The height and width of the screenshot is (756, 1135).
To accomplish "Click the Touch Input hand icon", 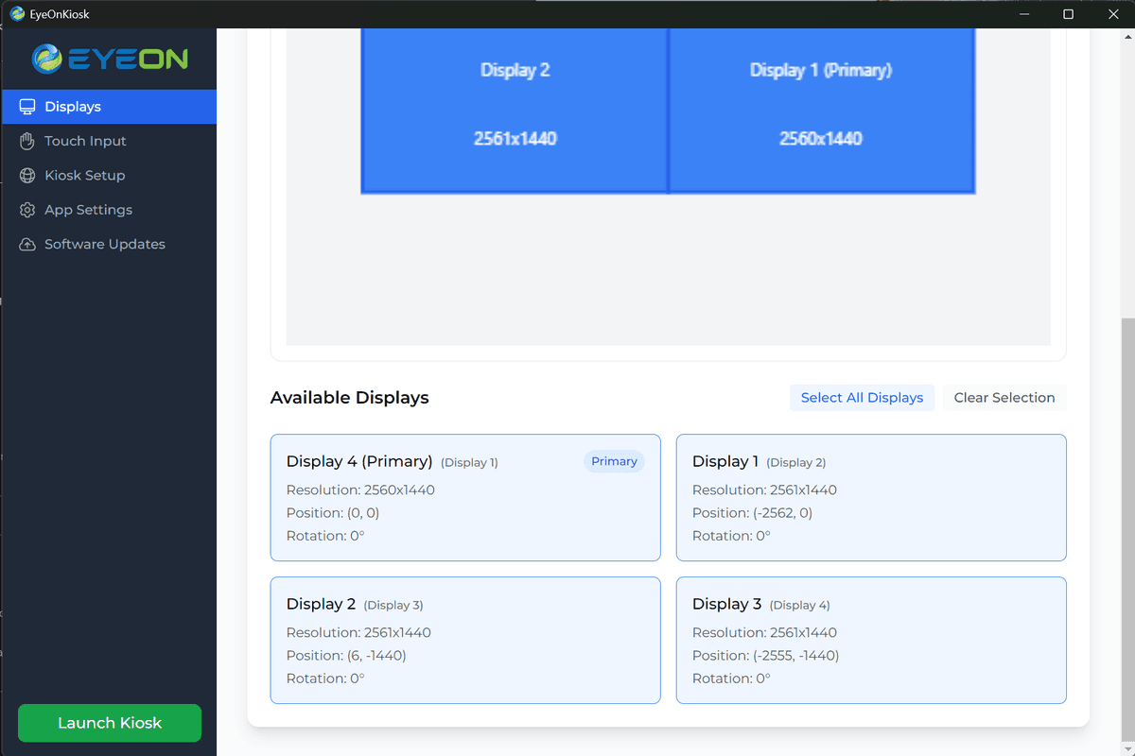I will 26,141.
